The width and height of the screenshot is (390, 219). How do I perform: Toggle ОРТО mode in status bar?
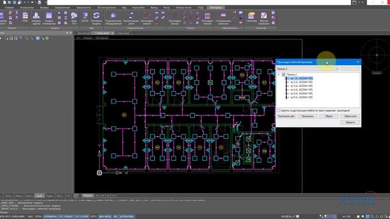click(93, 217)
